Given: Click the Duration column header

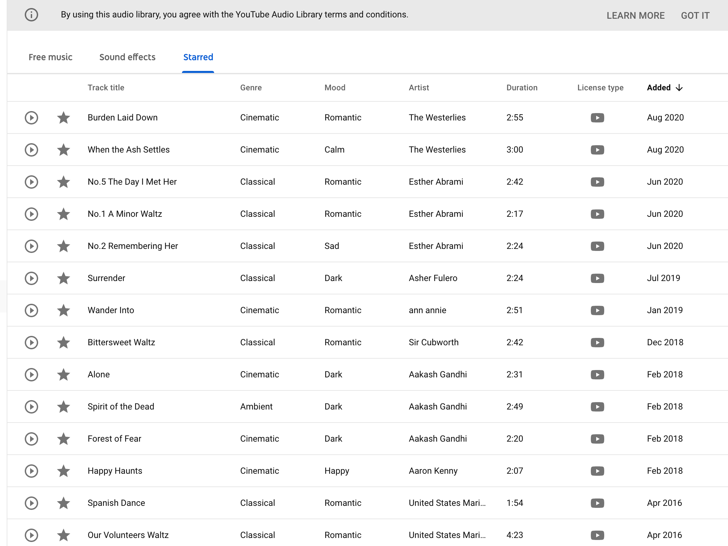Looking at the screenshot, I should tap(522, 88).
